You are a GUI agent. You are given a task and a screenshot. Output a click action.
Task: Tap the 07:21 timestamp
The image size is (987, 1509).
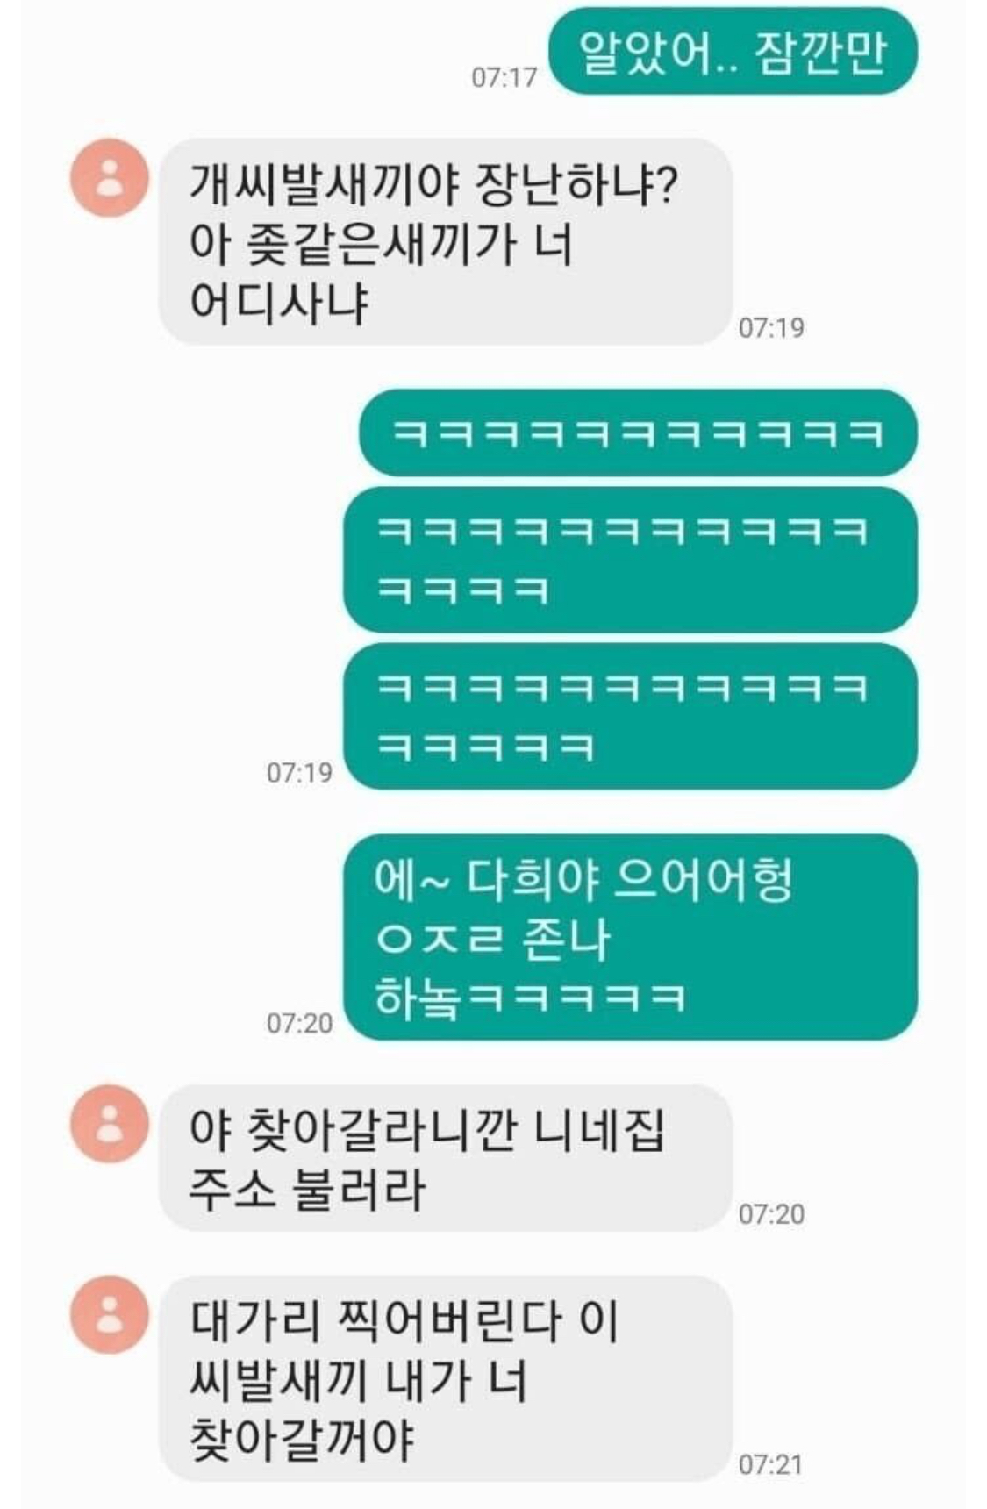771,1464
